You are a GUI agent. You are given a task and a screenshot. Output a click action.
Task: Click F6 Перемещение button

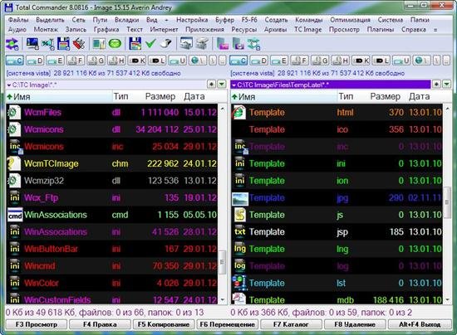click(x=228, y=324)
